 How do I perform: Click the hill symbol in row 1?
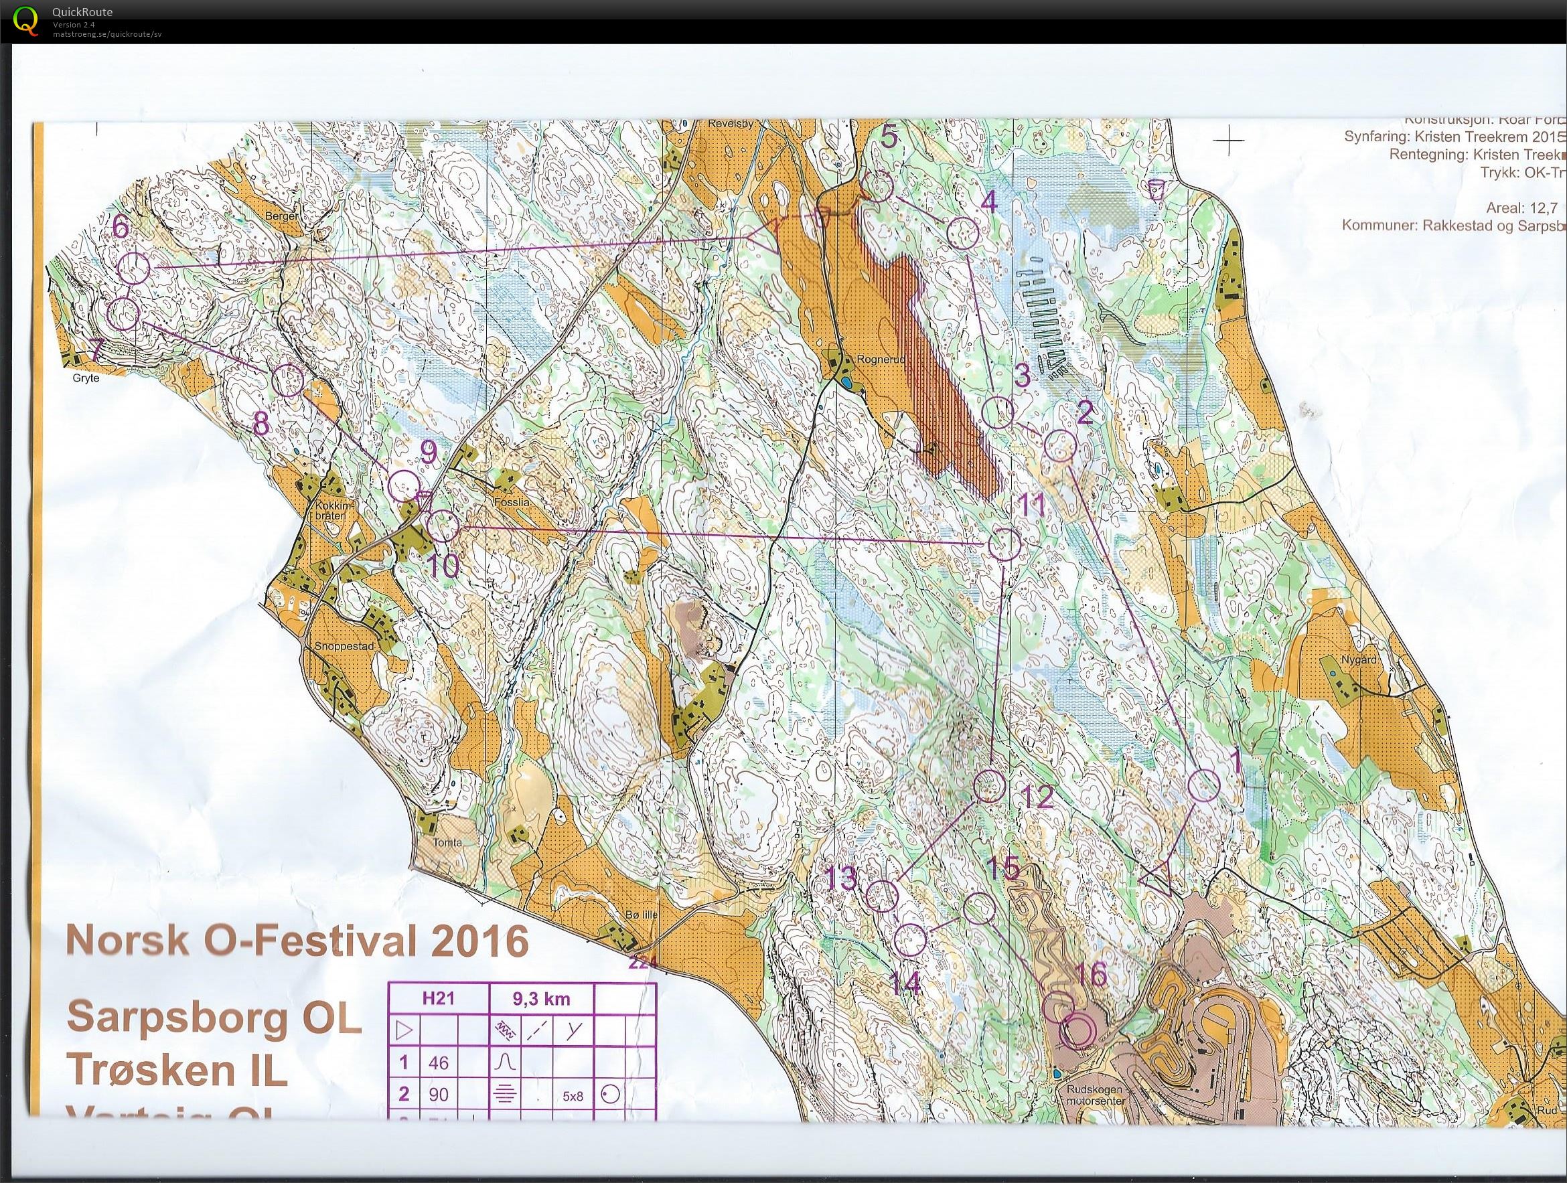pyautogui.click(x=505, y=1062)
